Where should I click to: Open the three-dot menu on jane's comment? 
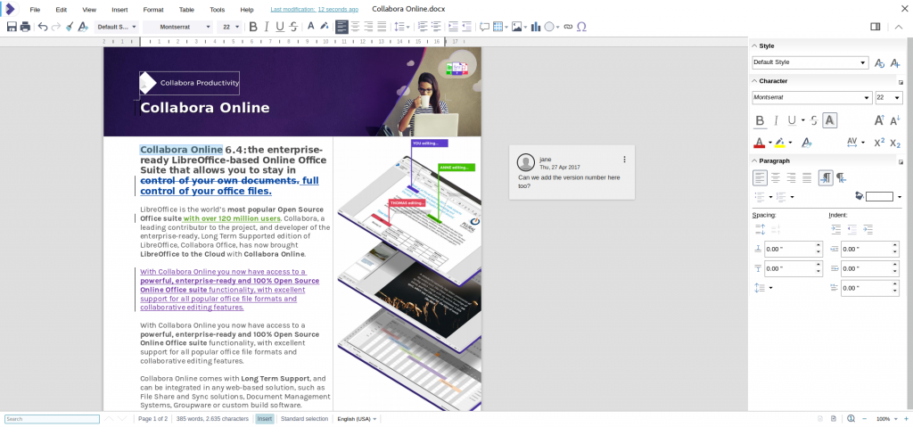click(x=624, y=160)
